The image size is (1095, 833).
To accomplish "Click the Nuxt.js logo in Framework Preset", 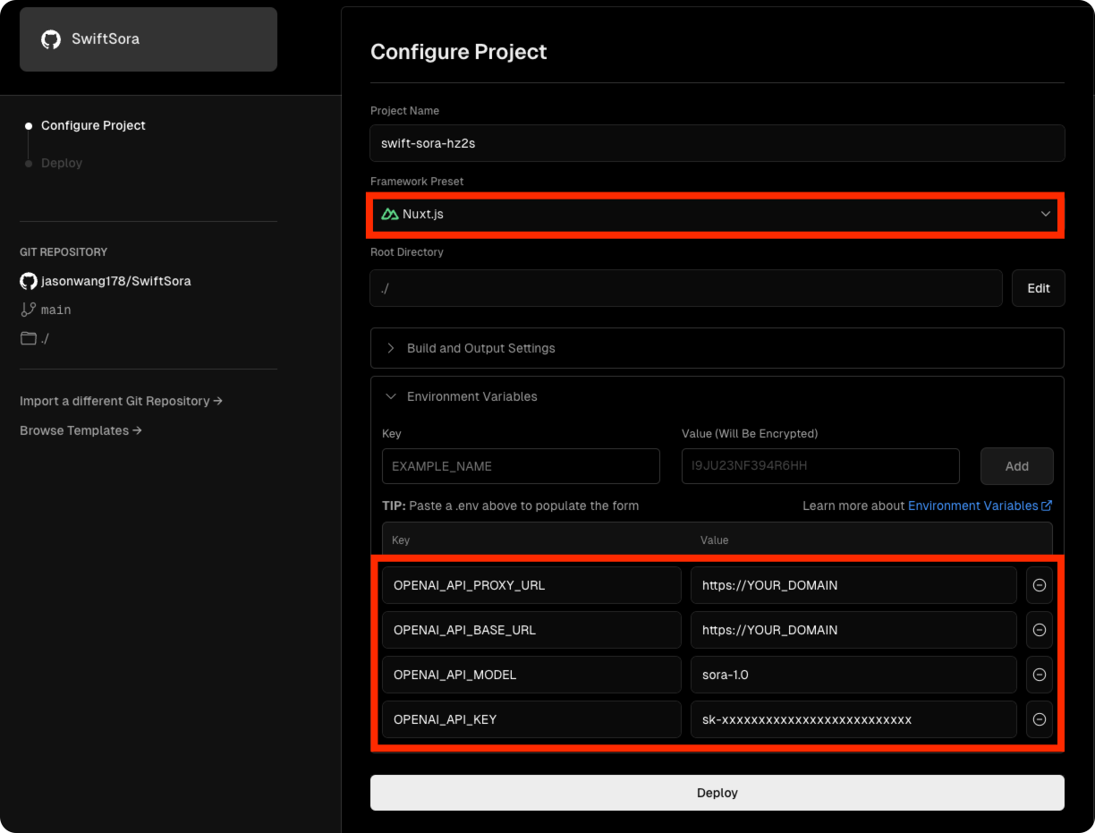I will point(390,214).
